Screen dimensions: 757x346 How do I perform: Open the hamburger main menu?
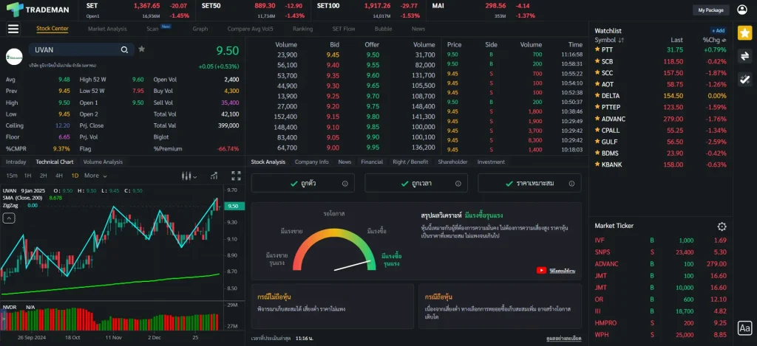tap(13, 29)
